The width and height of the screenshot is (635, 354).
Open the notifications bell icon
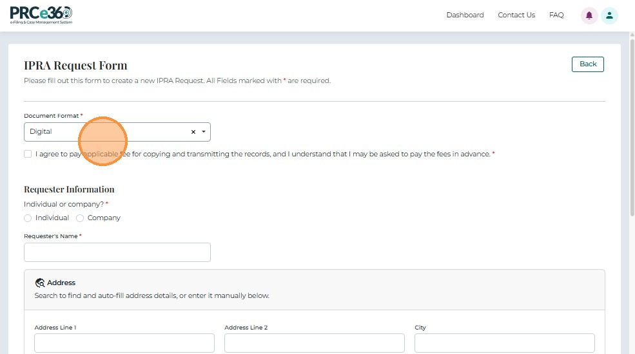[x=589, y=15]
